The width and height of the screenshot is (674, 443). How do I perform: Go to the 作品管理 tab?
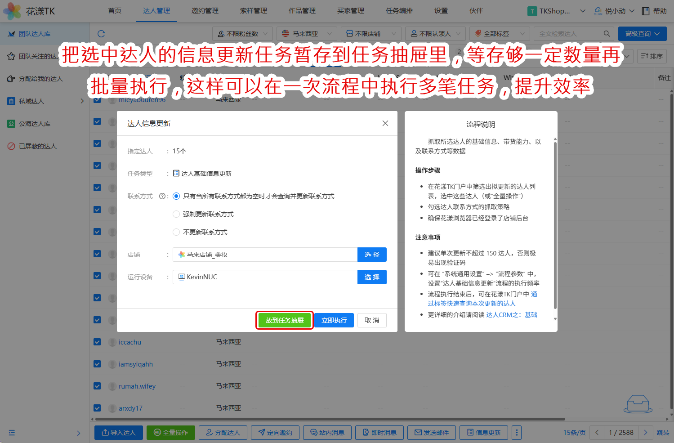[x=302, y=11]
